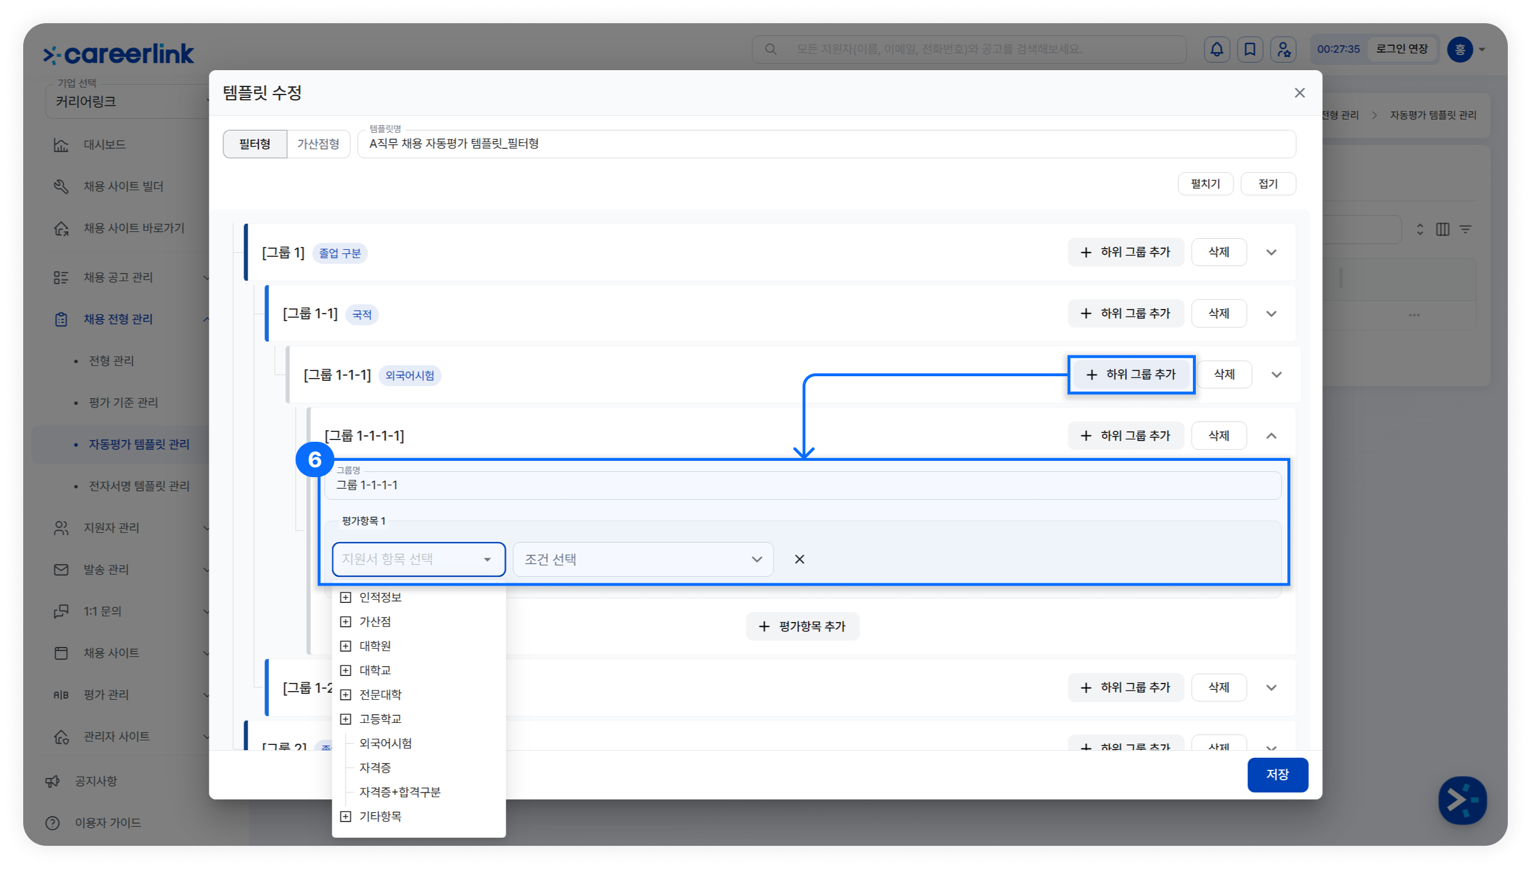Choose 외국어시험 from the item list

click(x=386, y=744)
